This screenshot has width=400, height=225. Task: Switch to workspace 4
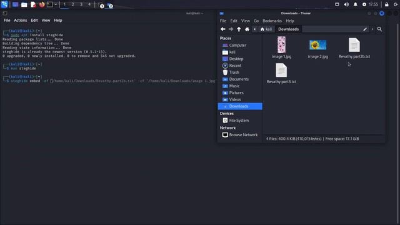click(89, 4)
